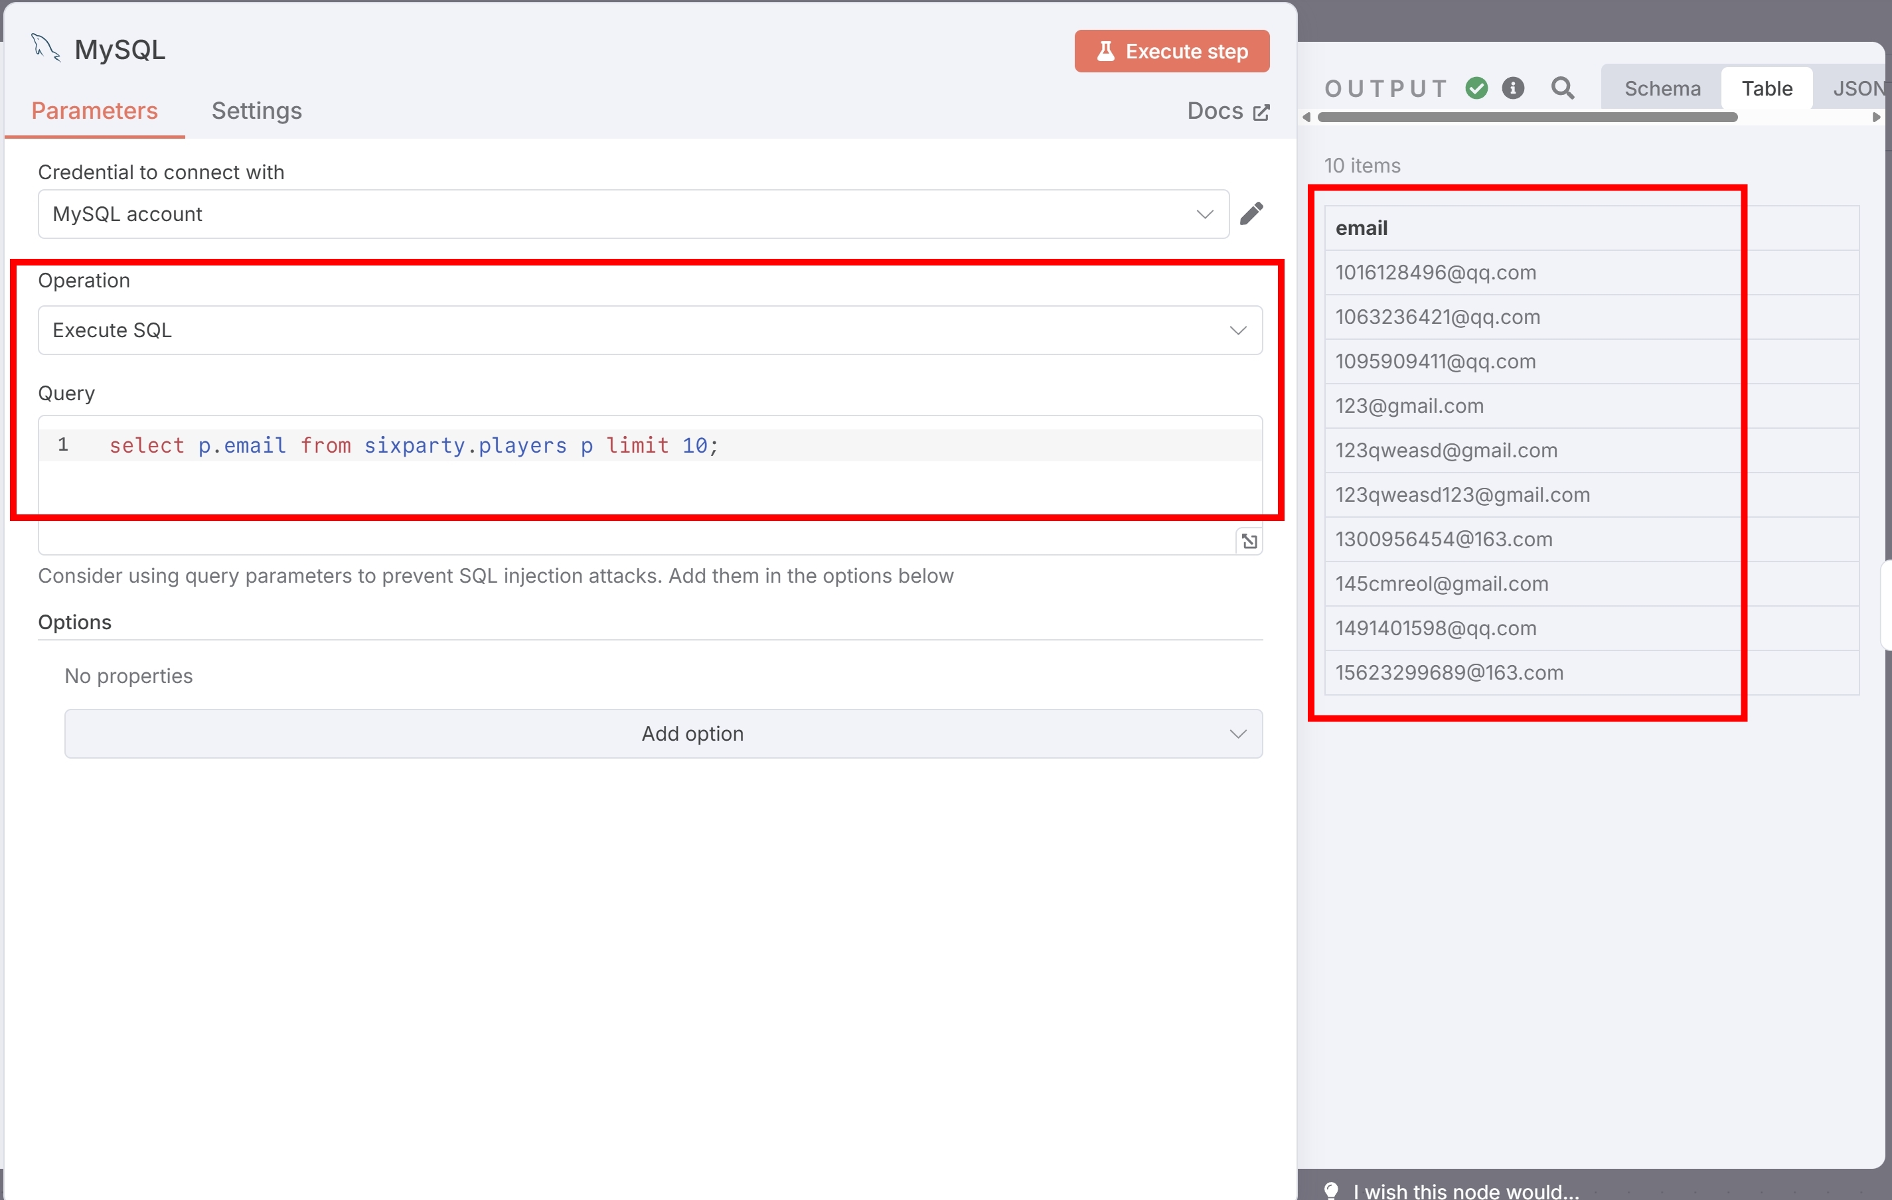Click the Options section heading
The image size is (1892, 1200).
pyautogui.click(x=74, y=622)
